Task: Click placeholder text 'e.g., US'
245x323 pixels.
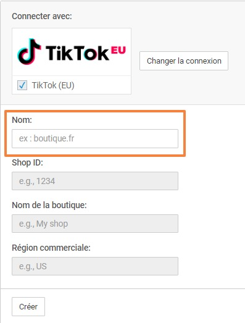Action: [x=33, y=266]
